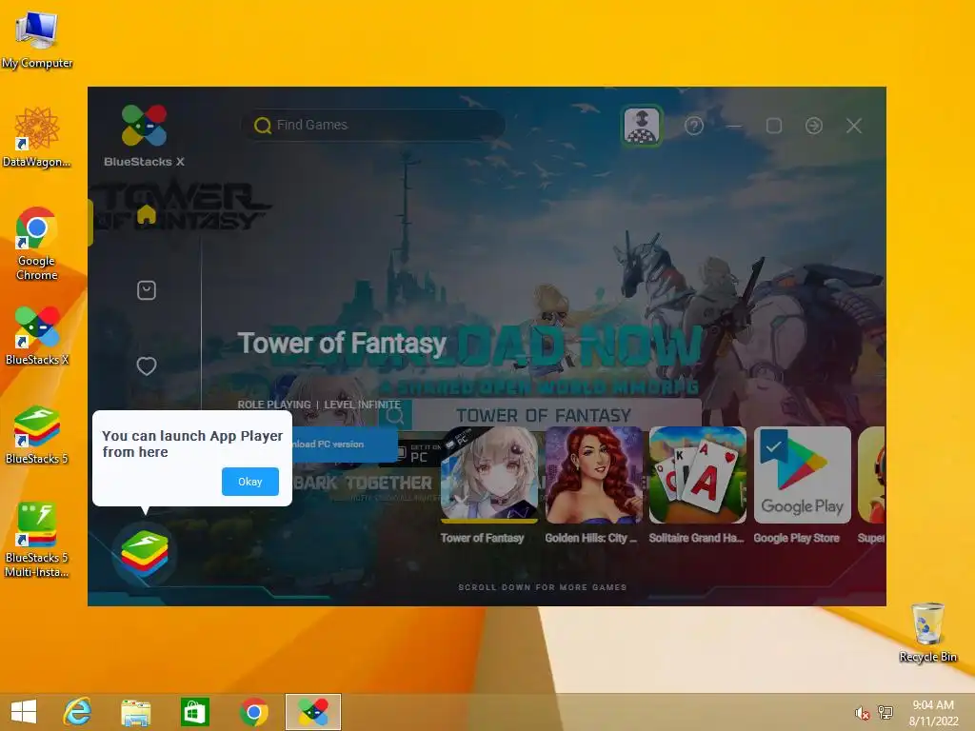The width and height of the screenshot is (975, 731).
Task: Maximize the BlueStacks X window
Action: pos(774,127)
